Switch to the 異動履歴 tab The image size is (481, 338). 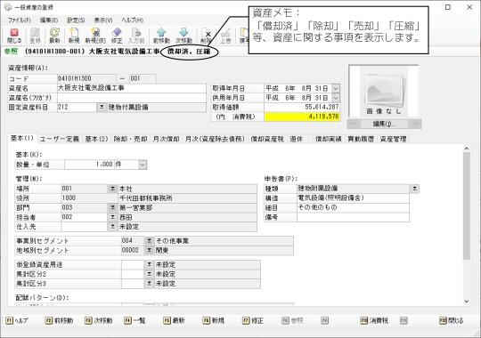point(361,139)
